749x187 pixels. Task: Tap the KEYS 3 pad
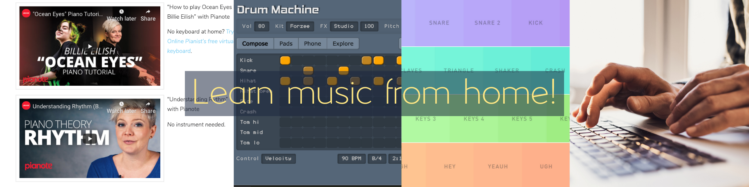click(x=426, y=119)
